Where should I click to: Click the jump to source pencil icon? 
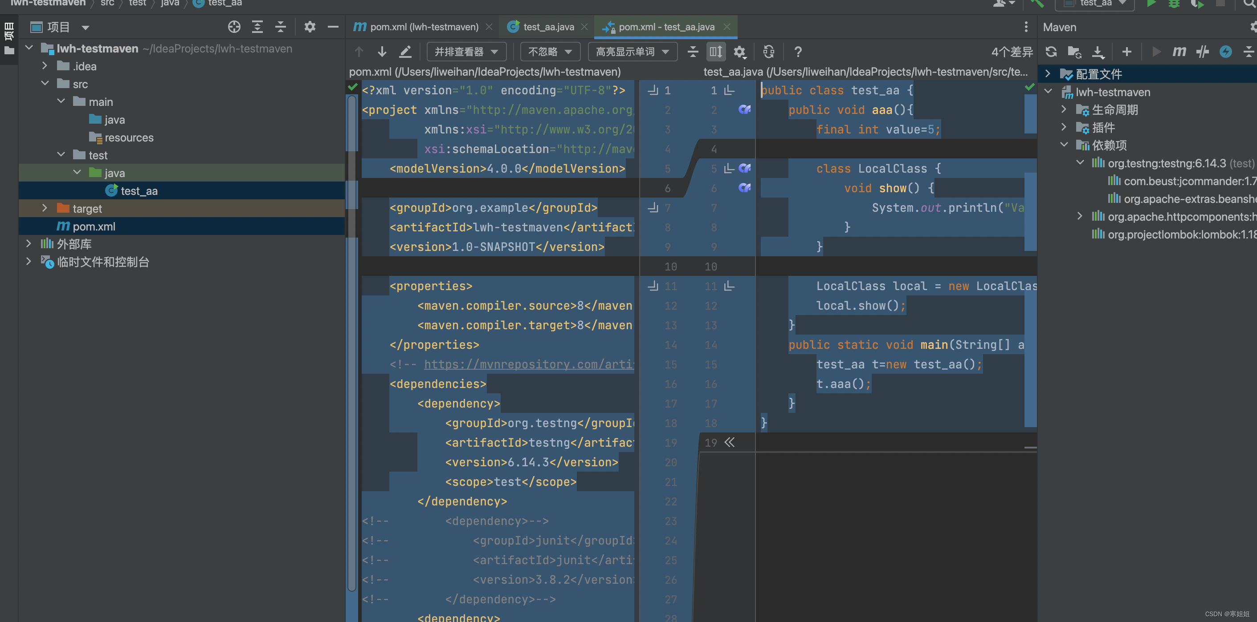[405, 52]
